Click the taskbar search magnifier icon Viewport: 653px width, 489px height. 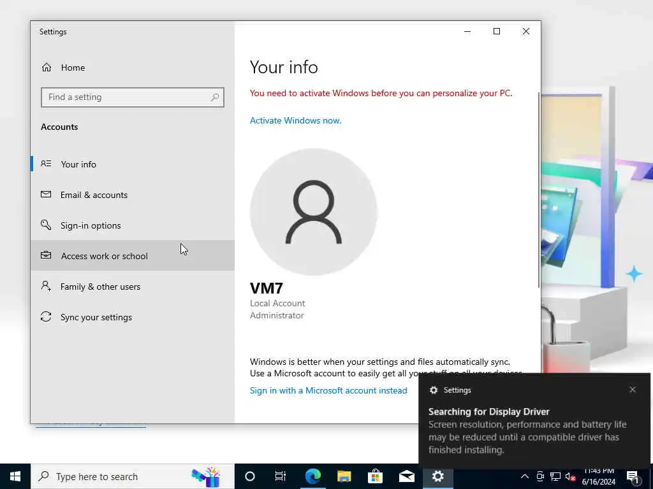(x=43, y=476)
